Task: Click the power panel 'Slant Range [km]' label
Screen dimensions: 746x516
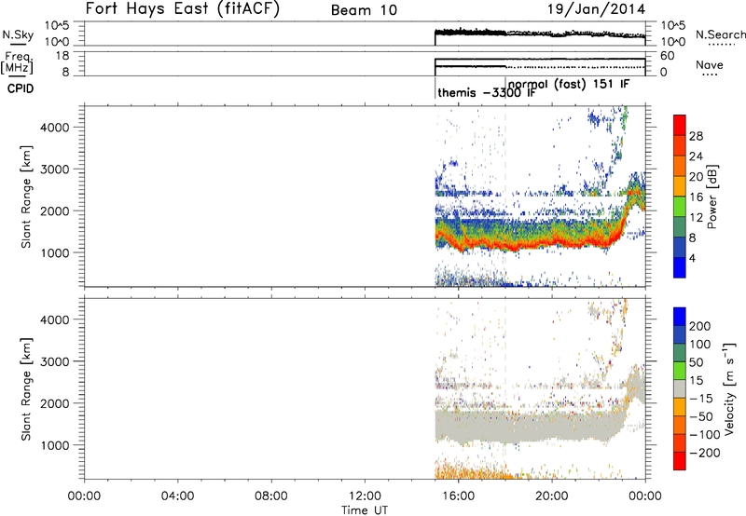Action: click(x=26, y=197)
